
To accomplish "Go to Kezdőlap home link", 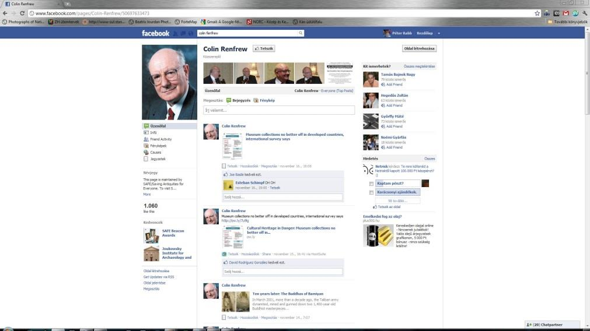I will pyautogui.click(x=424, y=33).
